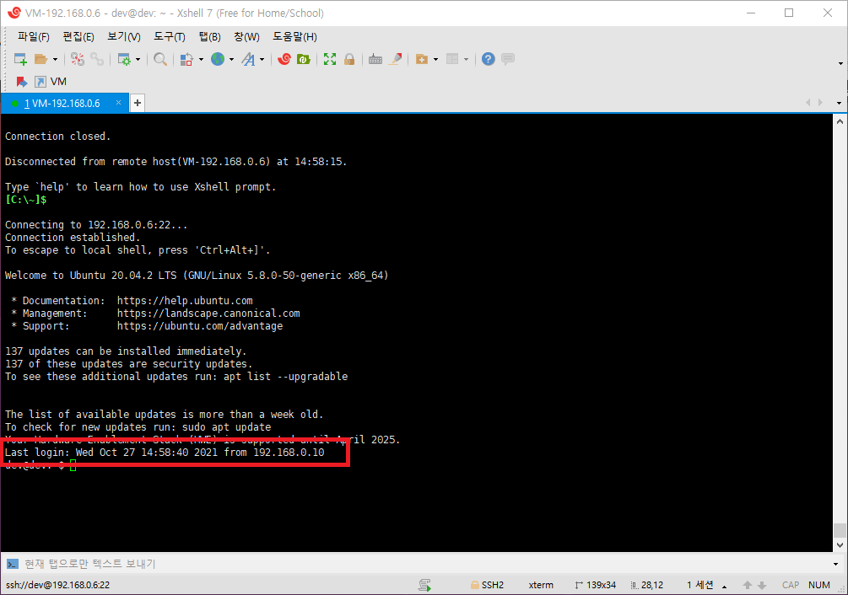This screenshot has height=595, width=848.
Task: Create a new session with the New icon
Action: point(20,59)
